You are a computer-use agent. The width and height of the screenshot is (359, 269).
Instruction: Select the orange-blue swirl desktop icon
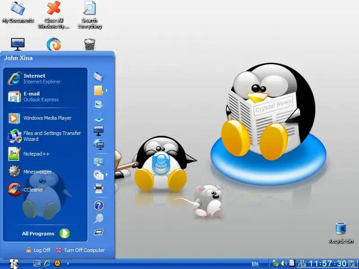pos(53,44)
